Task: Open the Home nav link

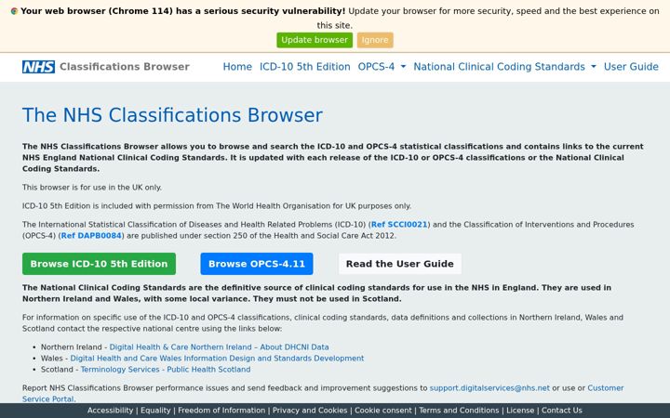Action: coord(237,67)
